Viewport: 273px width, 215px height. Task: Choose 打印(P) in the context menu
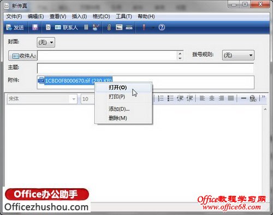coord(123,97)
